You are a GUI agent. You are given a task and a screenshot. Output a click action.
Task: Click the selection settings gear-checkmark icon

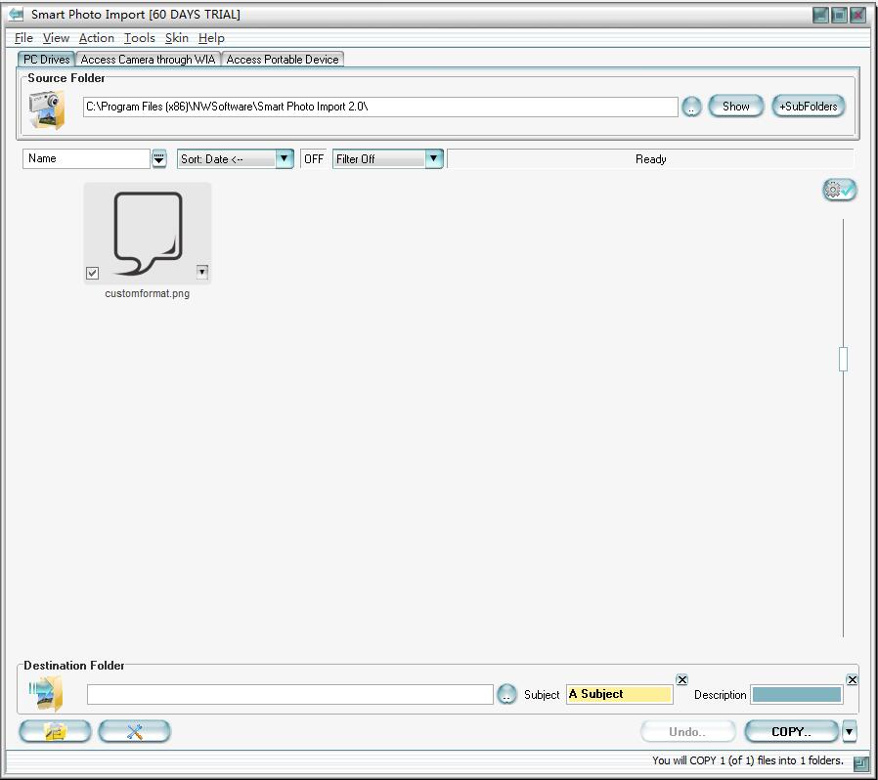839,191
